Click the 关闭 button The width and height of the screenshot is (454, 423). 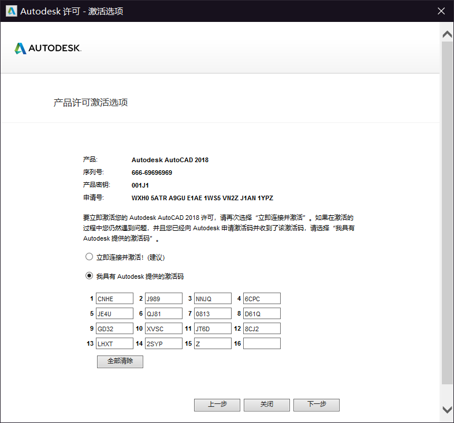[267, 405]
